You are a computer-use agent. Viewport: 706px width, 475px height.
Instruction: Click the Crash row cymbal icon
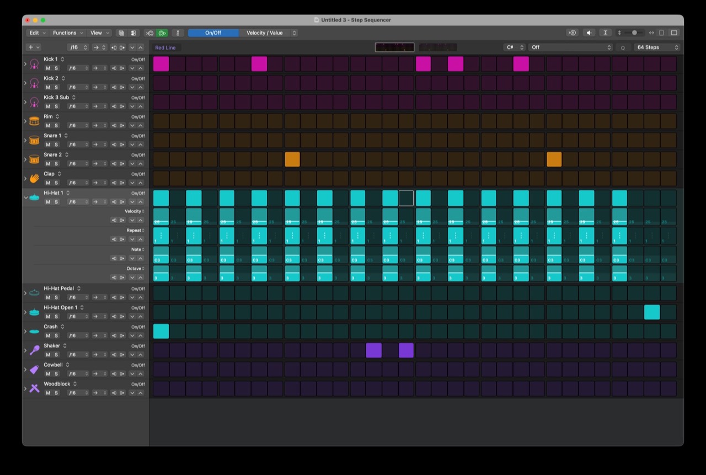[34, 331]
